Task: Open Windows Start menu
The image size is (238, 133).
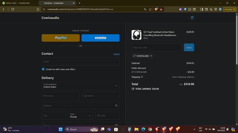Action: (x=61, y=129)
